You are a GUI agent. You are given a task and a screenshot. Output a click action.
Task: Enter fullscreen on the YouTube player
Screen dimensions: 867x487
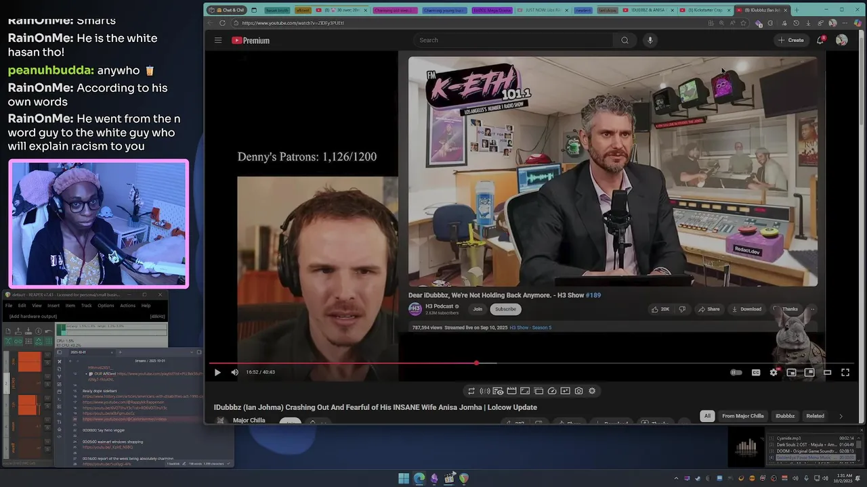coord(845,372)
